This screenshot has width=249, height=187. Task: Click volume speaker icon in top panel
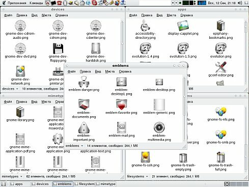[x=240, y=3]
